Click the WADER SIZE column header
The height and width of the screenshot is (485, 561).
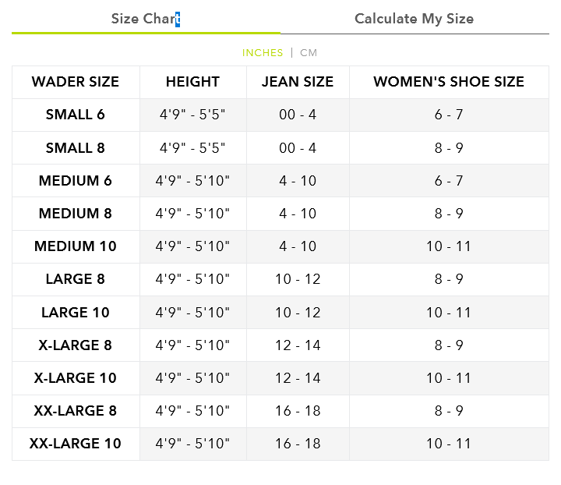[76, 82]
